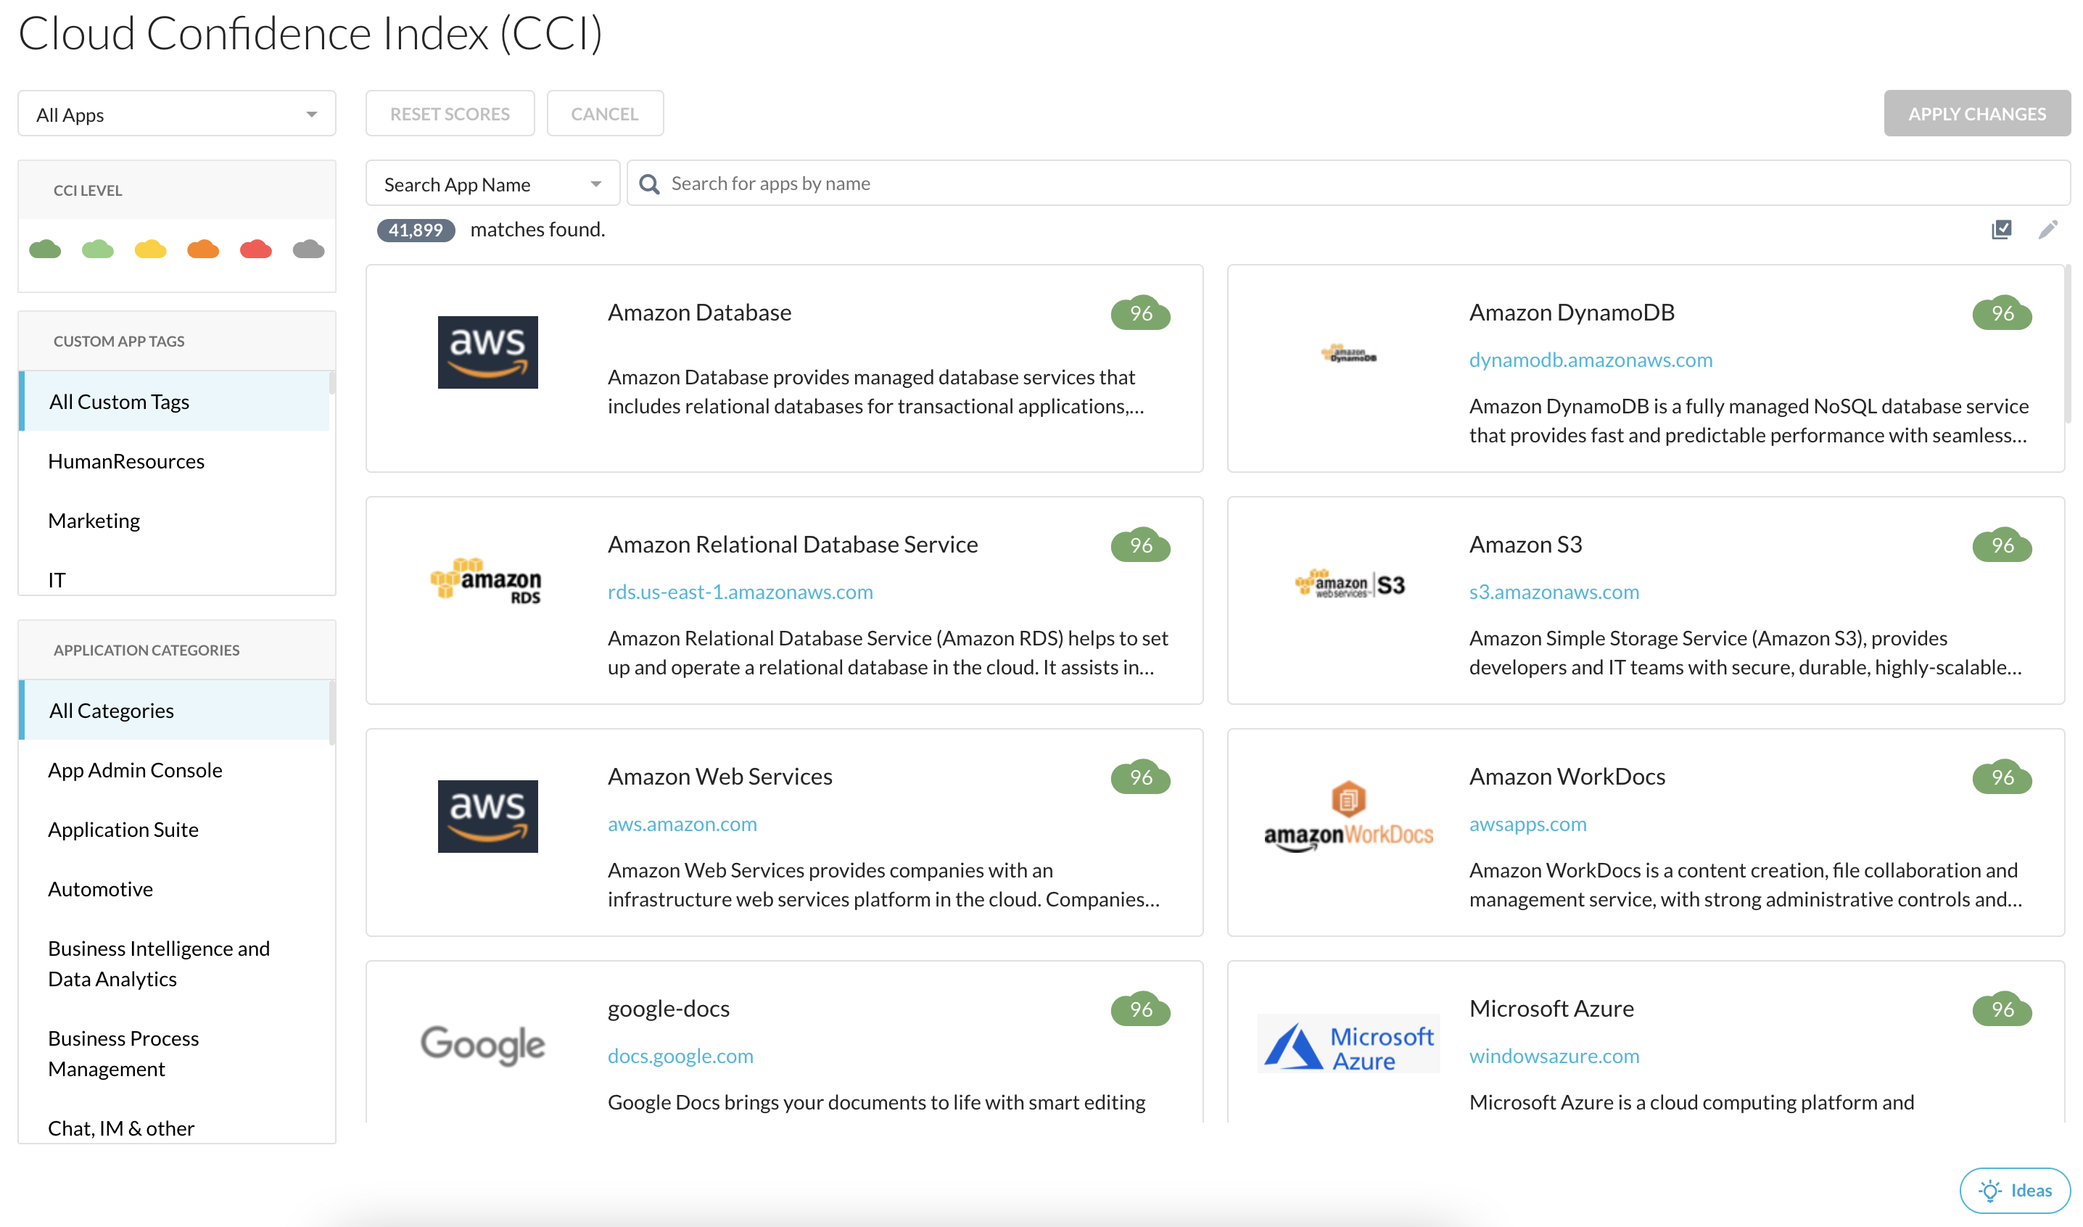Filter by orange CCI level cloud
This screenshot has width=2083, height=1227.
click(x=203, y=249)
